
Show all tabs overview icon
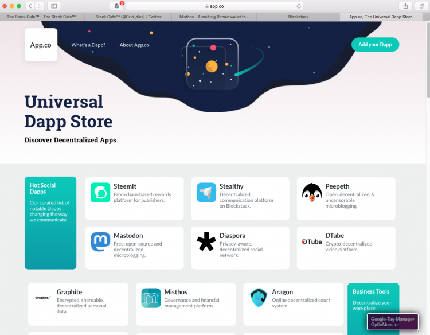422,6
